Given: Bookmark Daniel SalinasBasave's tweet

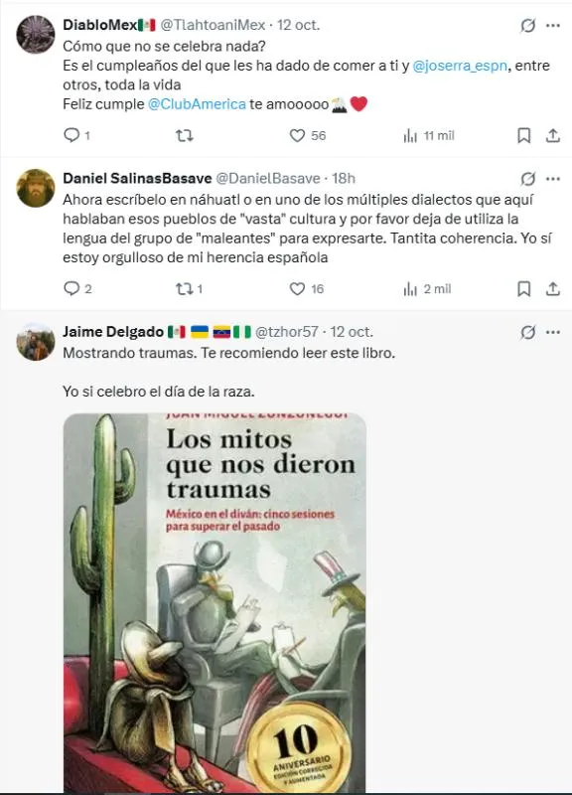Looking at the screenshot, I should 524,289.
